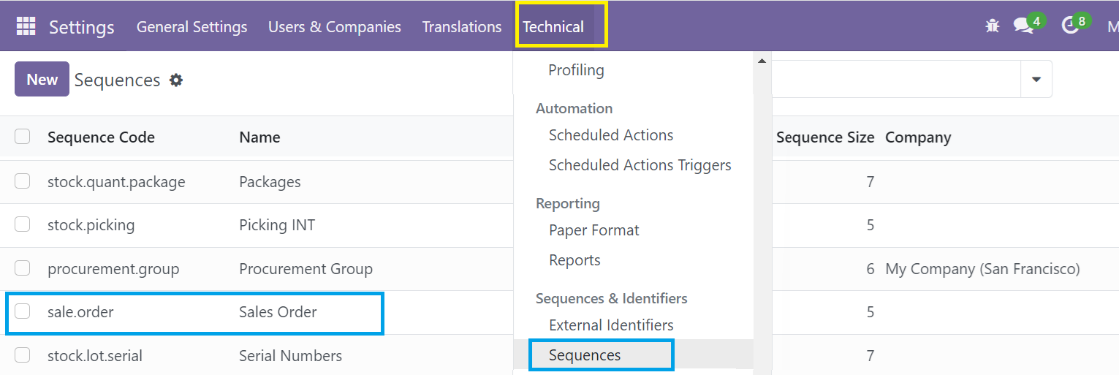Sort by the Sequence Code column header
Image resolution: width=1119 pixels, height=375 pixels.
tap(101, 137)
